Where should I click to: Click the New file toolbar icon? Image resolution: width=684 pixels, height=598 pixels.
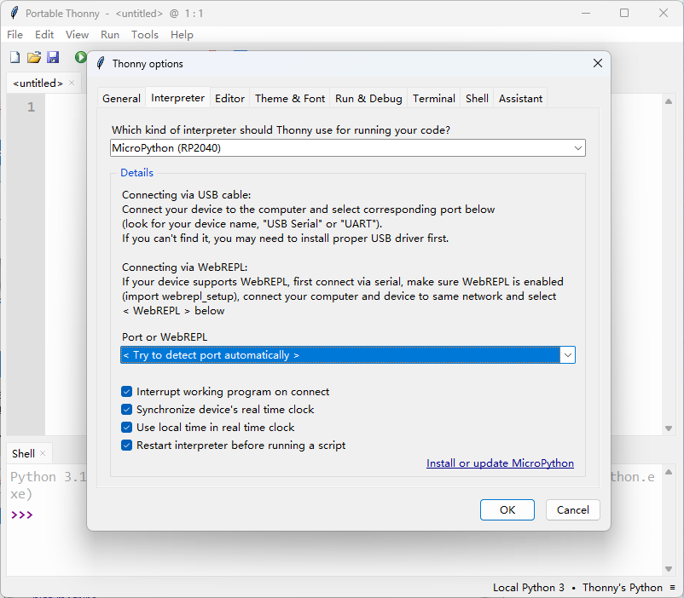coord(15,57)
